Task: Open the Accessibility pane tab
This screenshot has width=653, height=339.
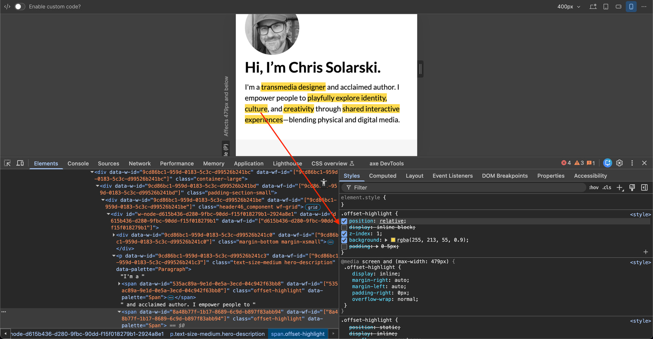Action: (x=590, y=176)
